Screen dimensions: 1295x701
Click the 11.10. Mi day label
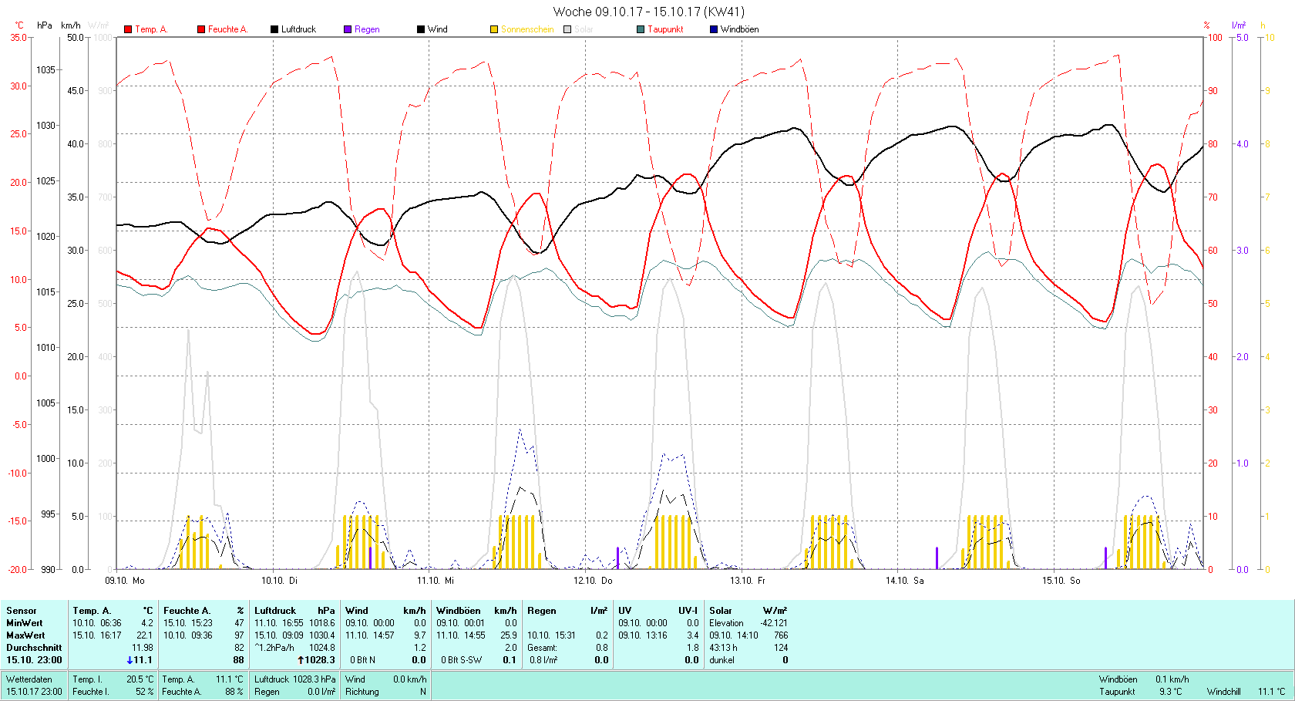(x=436, y=580)
